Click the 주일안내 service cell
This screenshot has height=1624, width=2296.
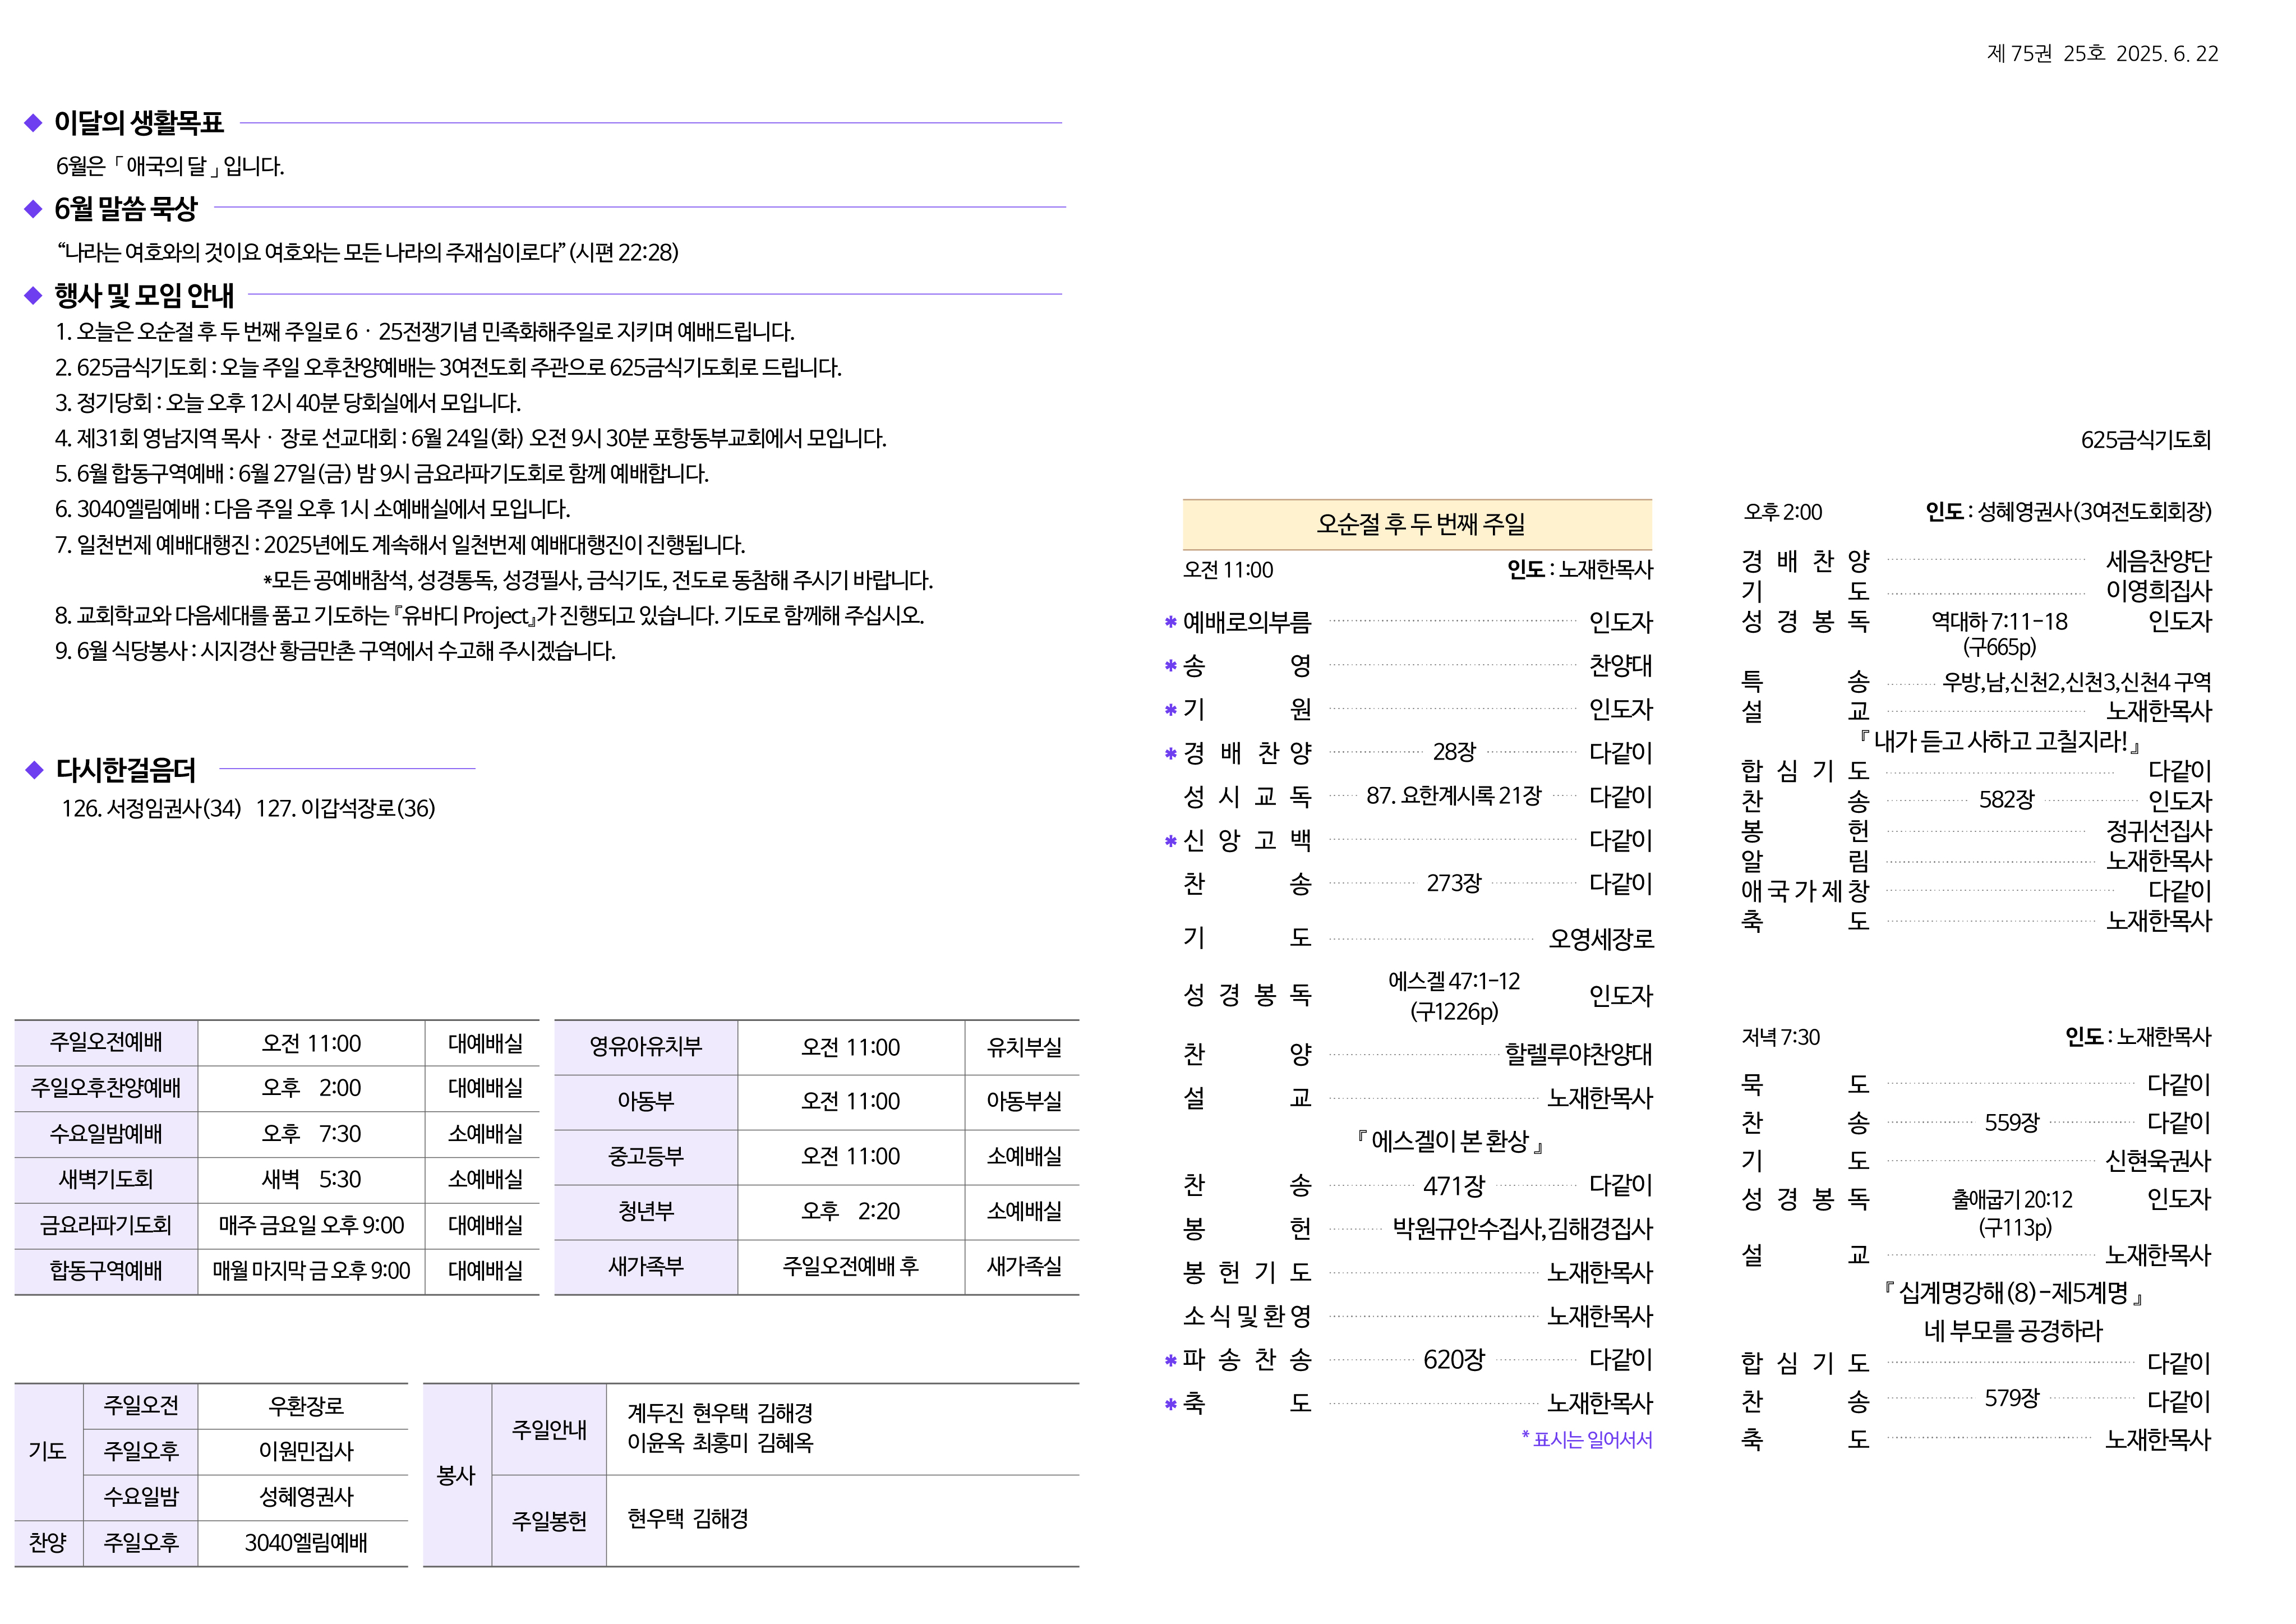[549, 1430]
